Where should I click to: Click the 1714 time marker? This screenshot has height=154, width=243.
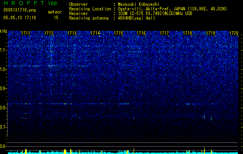[95, 33]
